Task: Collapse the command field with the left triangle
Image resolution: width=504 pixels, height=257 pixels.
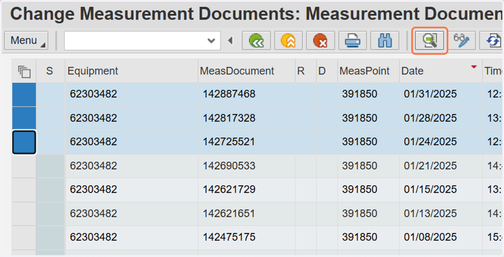Action: coord(230,41)
